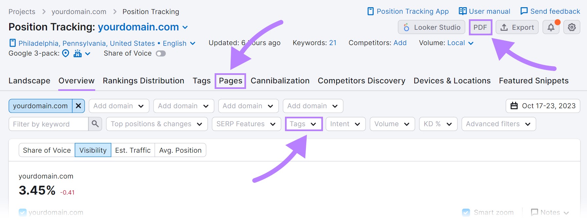Switch to the Cannibalization tab
Image resolution: width=587 pixels, height=223 pixels.
pos(280,81)
